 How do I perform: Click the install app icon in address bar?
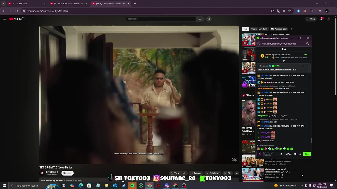pyautogui.click(x=272, y=11)
